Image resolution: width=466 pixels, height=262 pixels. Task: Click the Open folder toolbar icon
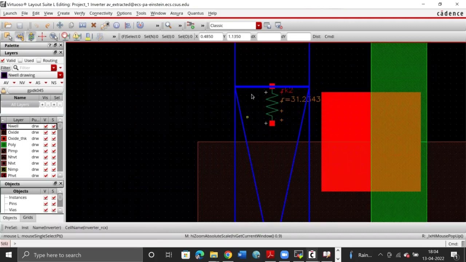[x=8, y=25]
